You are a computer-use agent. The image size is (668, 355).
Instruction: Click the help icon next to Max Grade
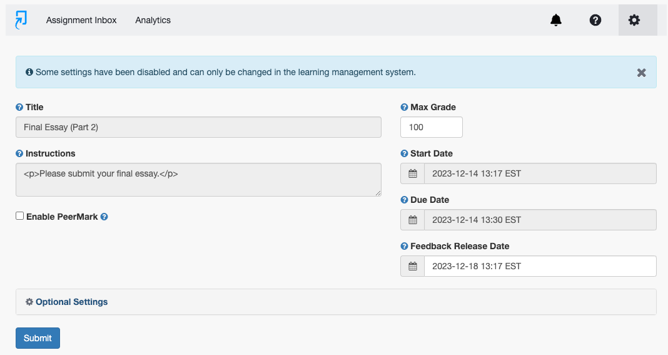[404, 107]
